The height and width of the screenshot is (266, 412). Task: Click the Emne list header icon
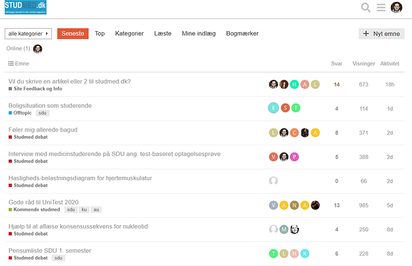(x=11, y=63)
